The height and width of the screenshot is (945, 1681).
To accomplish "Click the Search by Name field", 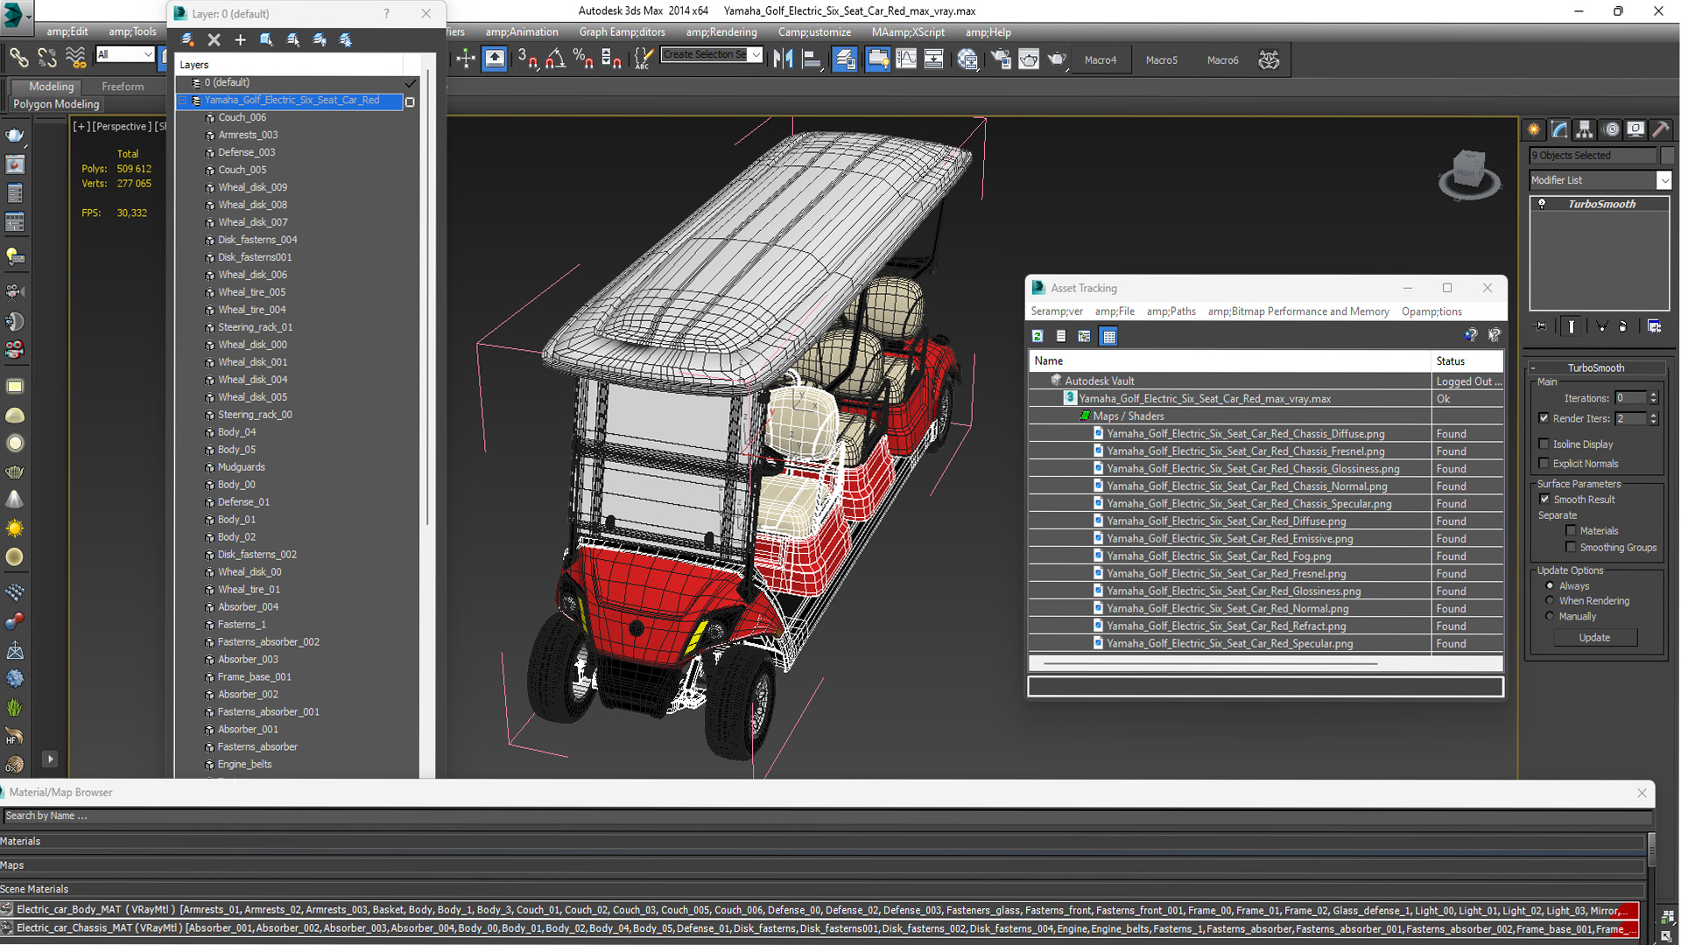I will [826, 815].
